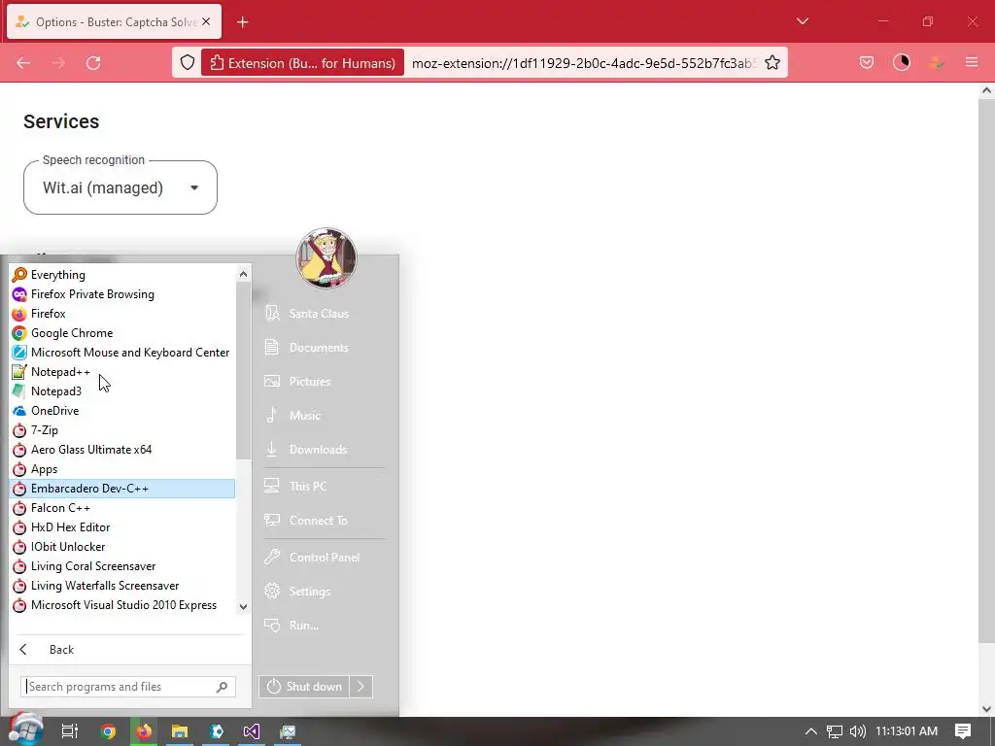
Task: Open the Aero Glass Ultimate x64 folder
Action: click(122, 450)
